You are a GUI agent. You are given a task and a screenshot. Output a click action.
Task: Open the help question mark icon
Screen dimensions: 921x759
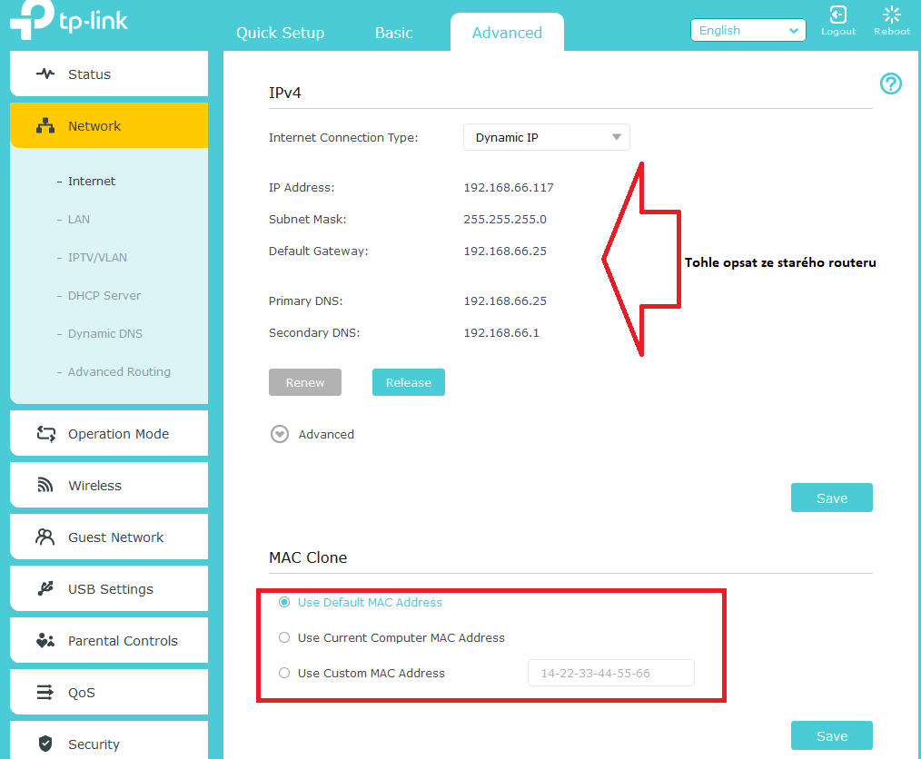pos(890,84)
